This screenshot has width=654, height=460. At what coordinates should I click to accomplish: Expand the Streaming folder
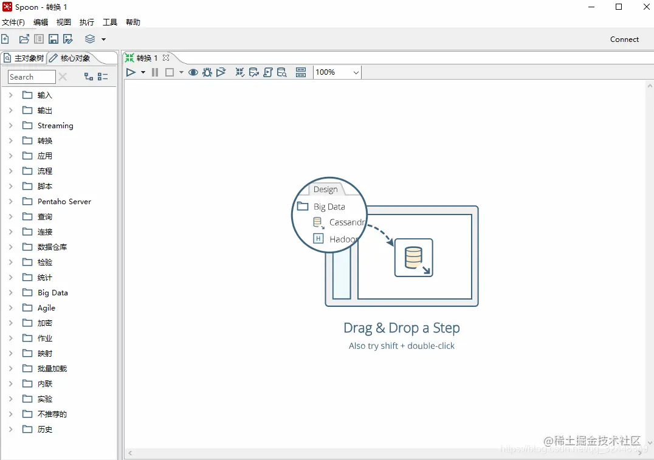tap(11, 126)
